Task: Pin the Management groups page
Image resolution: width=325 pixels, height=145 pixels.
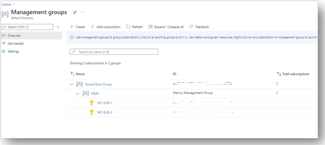Action: pos(75,12)
